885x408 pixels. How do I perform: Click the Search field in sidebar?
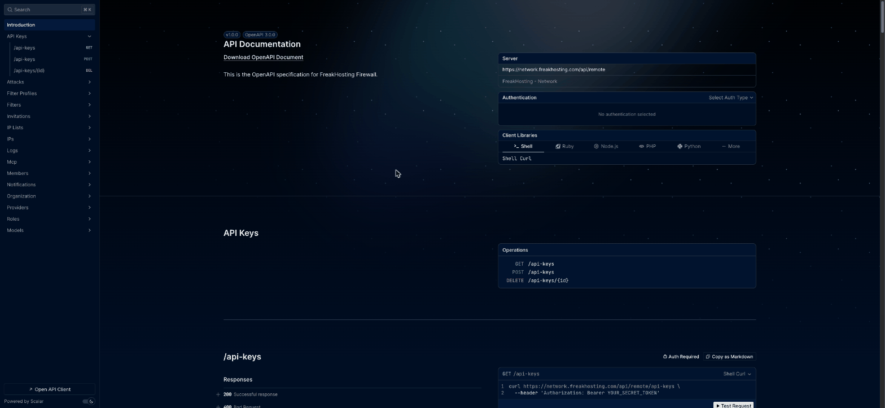[50, 10]
